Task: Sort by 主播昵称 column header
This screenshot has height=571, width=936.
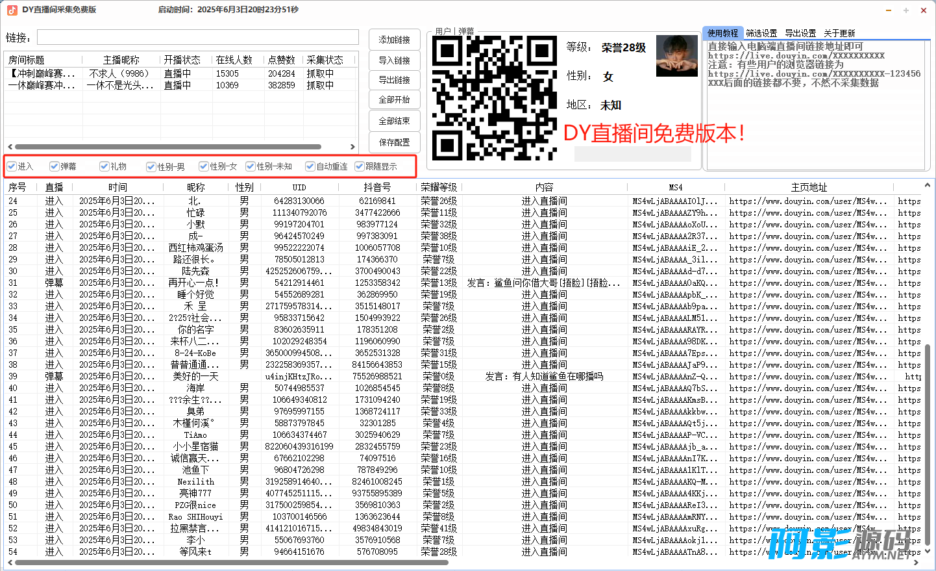Action: [x=121, y=60]
